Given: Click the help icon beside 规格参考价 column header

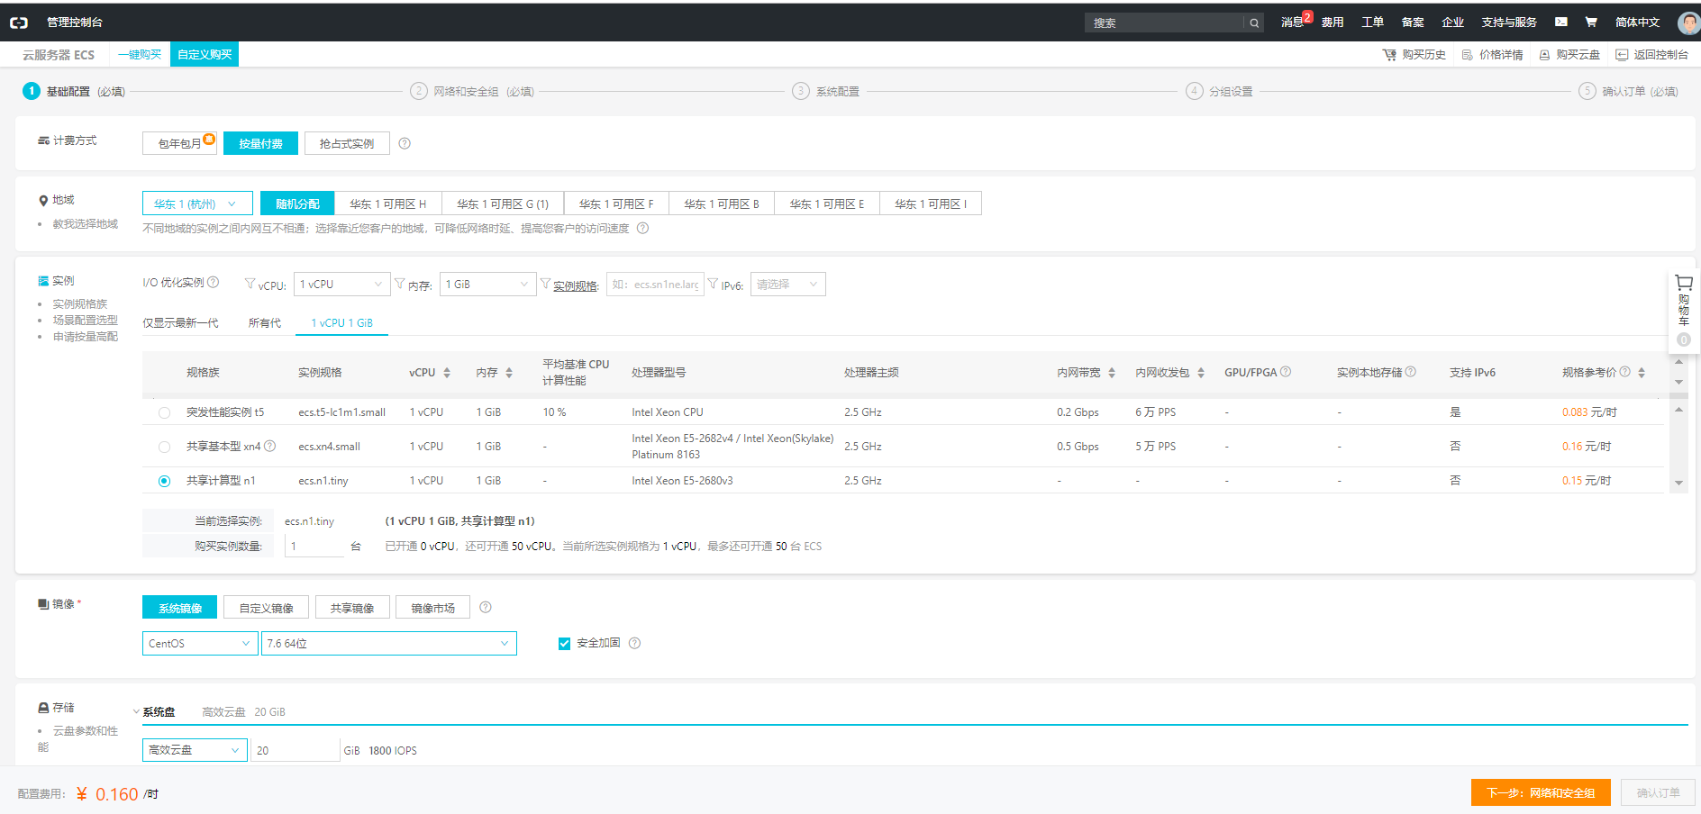Looking at the screenshot, I should point(1625,372).
